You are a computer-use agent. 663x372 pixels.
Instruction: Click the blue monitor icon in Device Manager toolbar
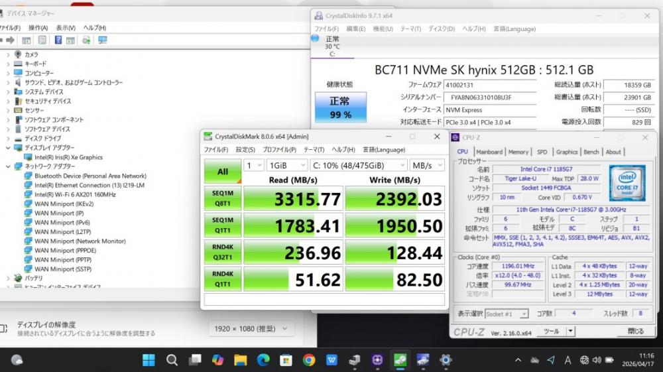[102, 40]
